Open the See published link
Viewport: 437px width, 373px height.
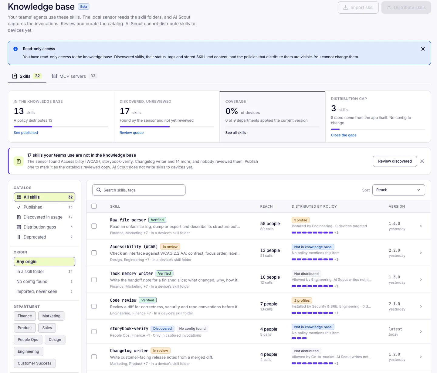pos(26,133)
